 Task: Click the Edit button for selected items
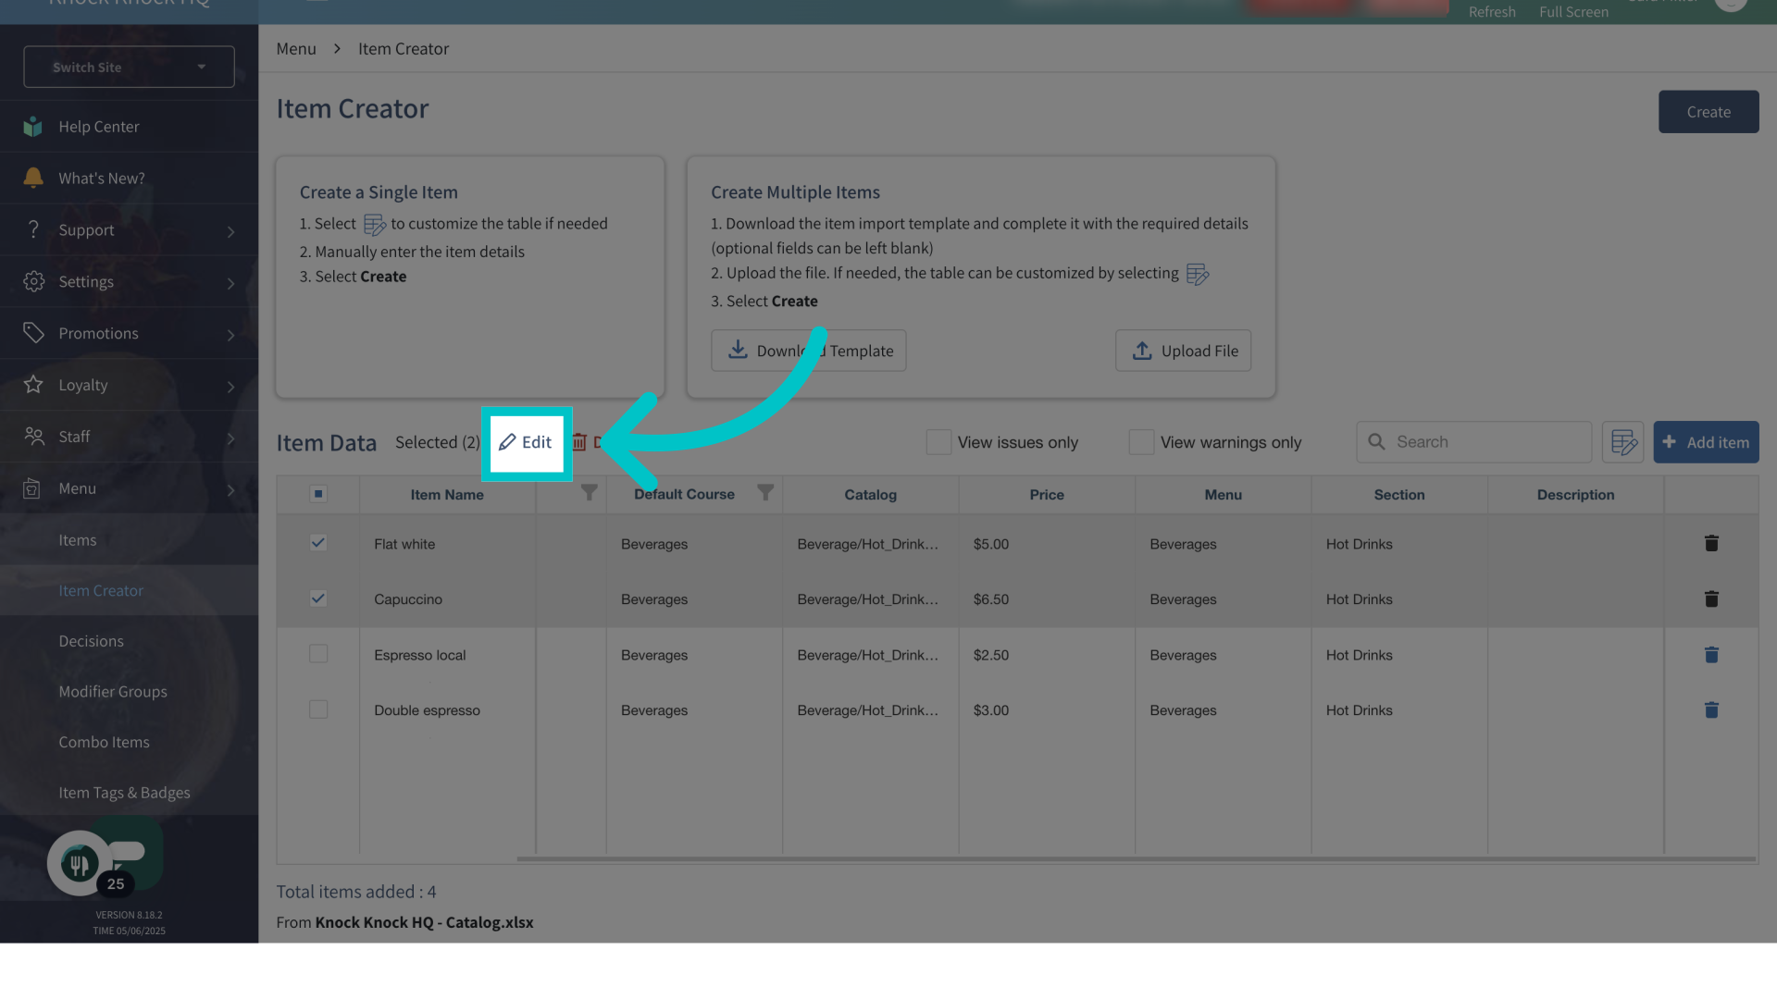pyautogui.click(x=526, y=442)
